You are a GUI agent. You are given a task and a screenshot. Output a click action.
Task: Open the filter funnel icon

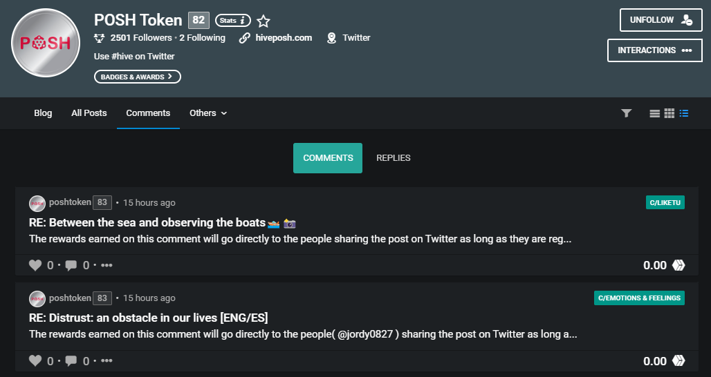[626, 113]
